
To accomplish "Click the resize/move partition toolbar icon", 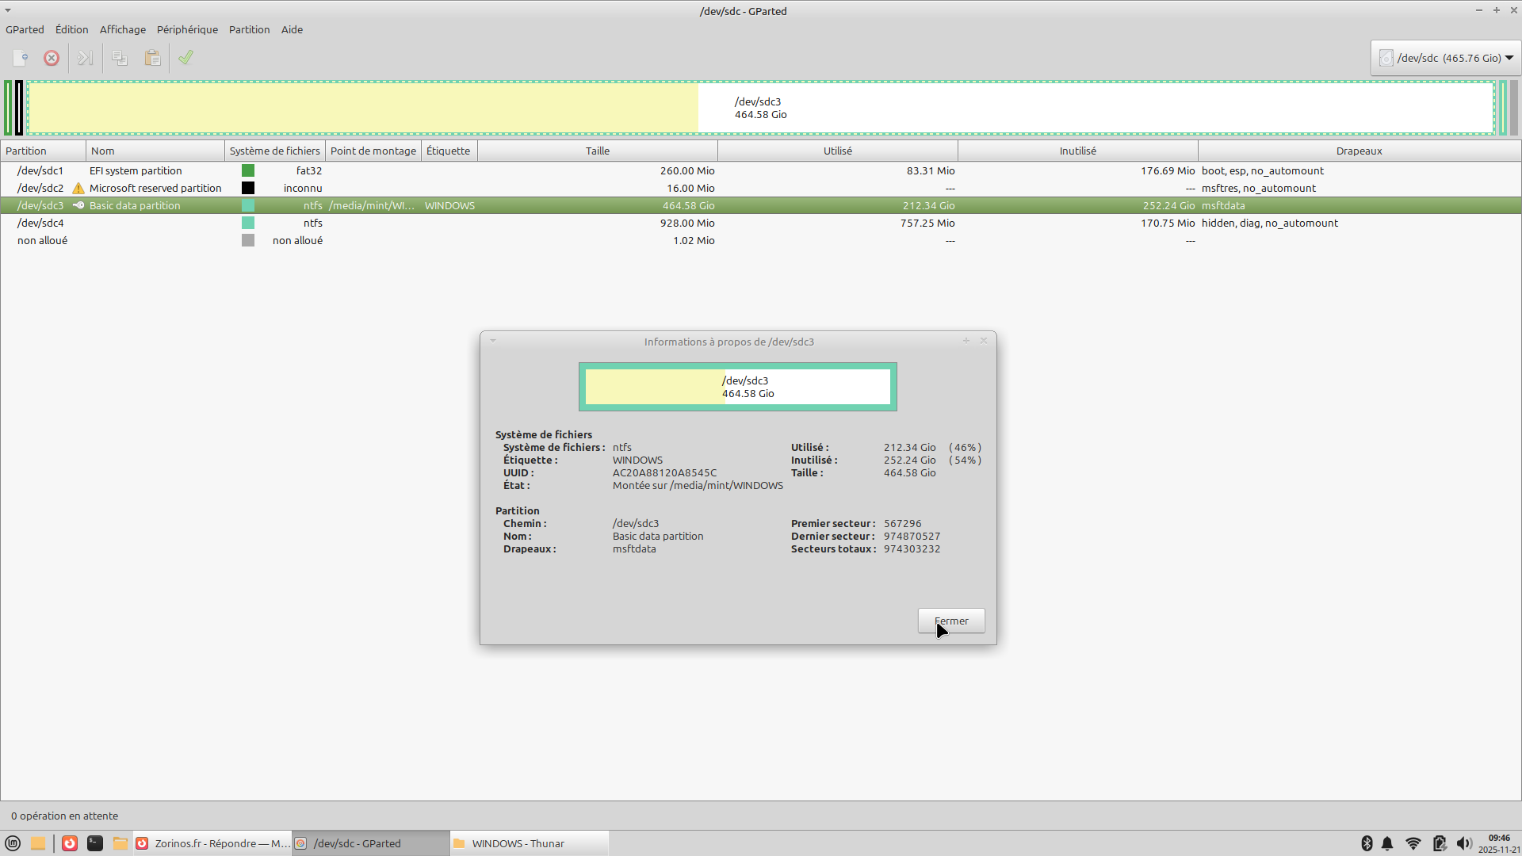I will click(85, 58).
